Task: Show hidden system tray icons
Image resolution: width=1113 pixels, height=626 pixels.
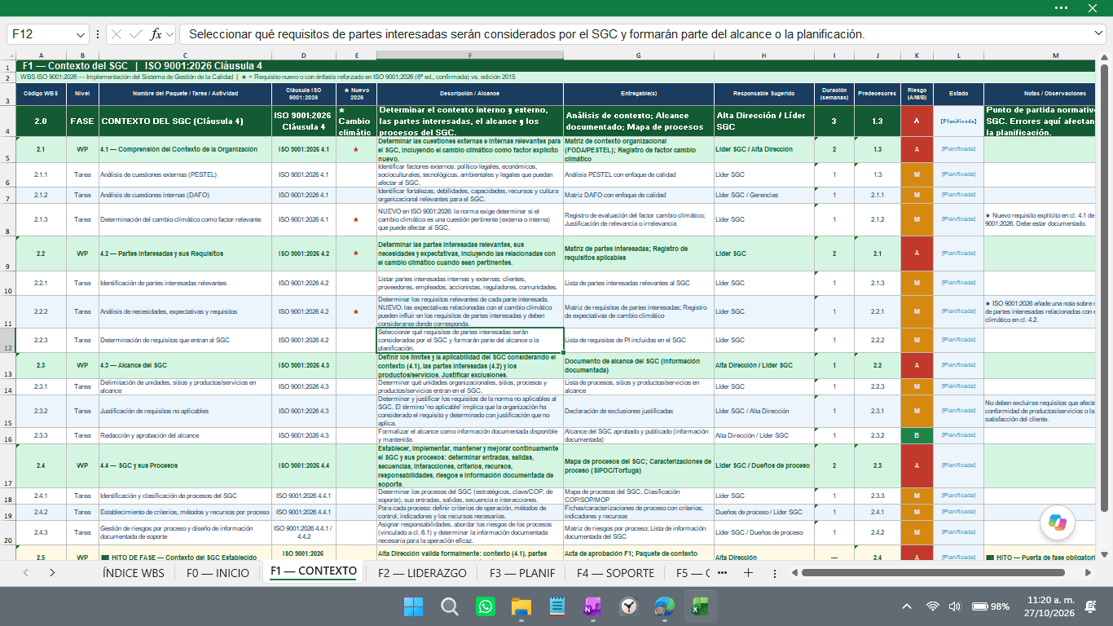Action: coord(907,606)
